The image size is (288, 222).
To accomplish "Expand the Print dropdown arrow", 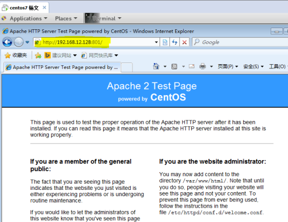I will (x=211, y=67).
